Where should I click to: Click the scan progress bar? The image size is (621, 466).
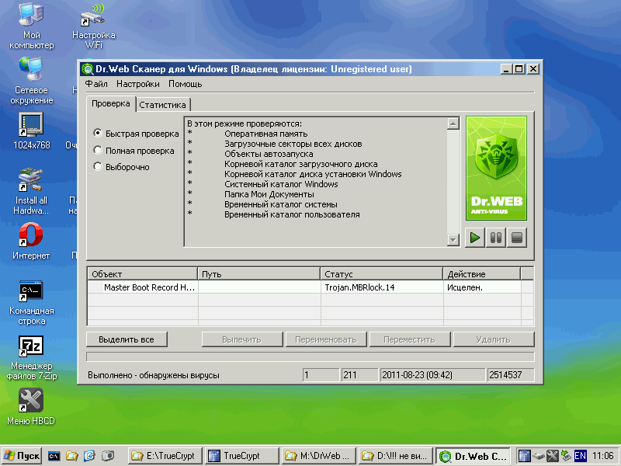310,356
